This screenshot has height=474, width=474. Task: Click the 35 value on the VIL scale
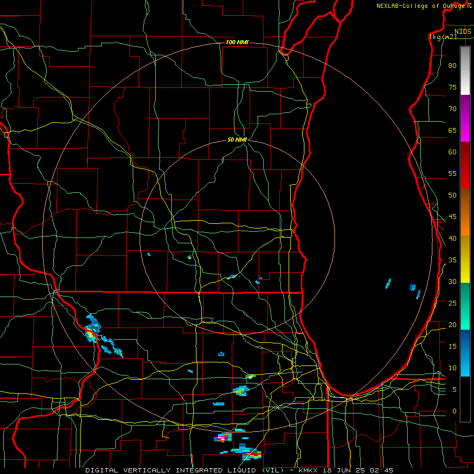tap(452, 260)
